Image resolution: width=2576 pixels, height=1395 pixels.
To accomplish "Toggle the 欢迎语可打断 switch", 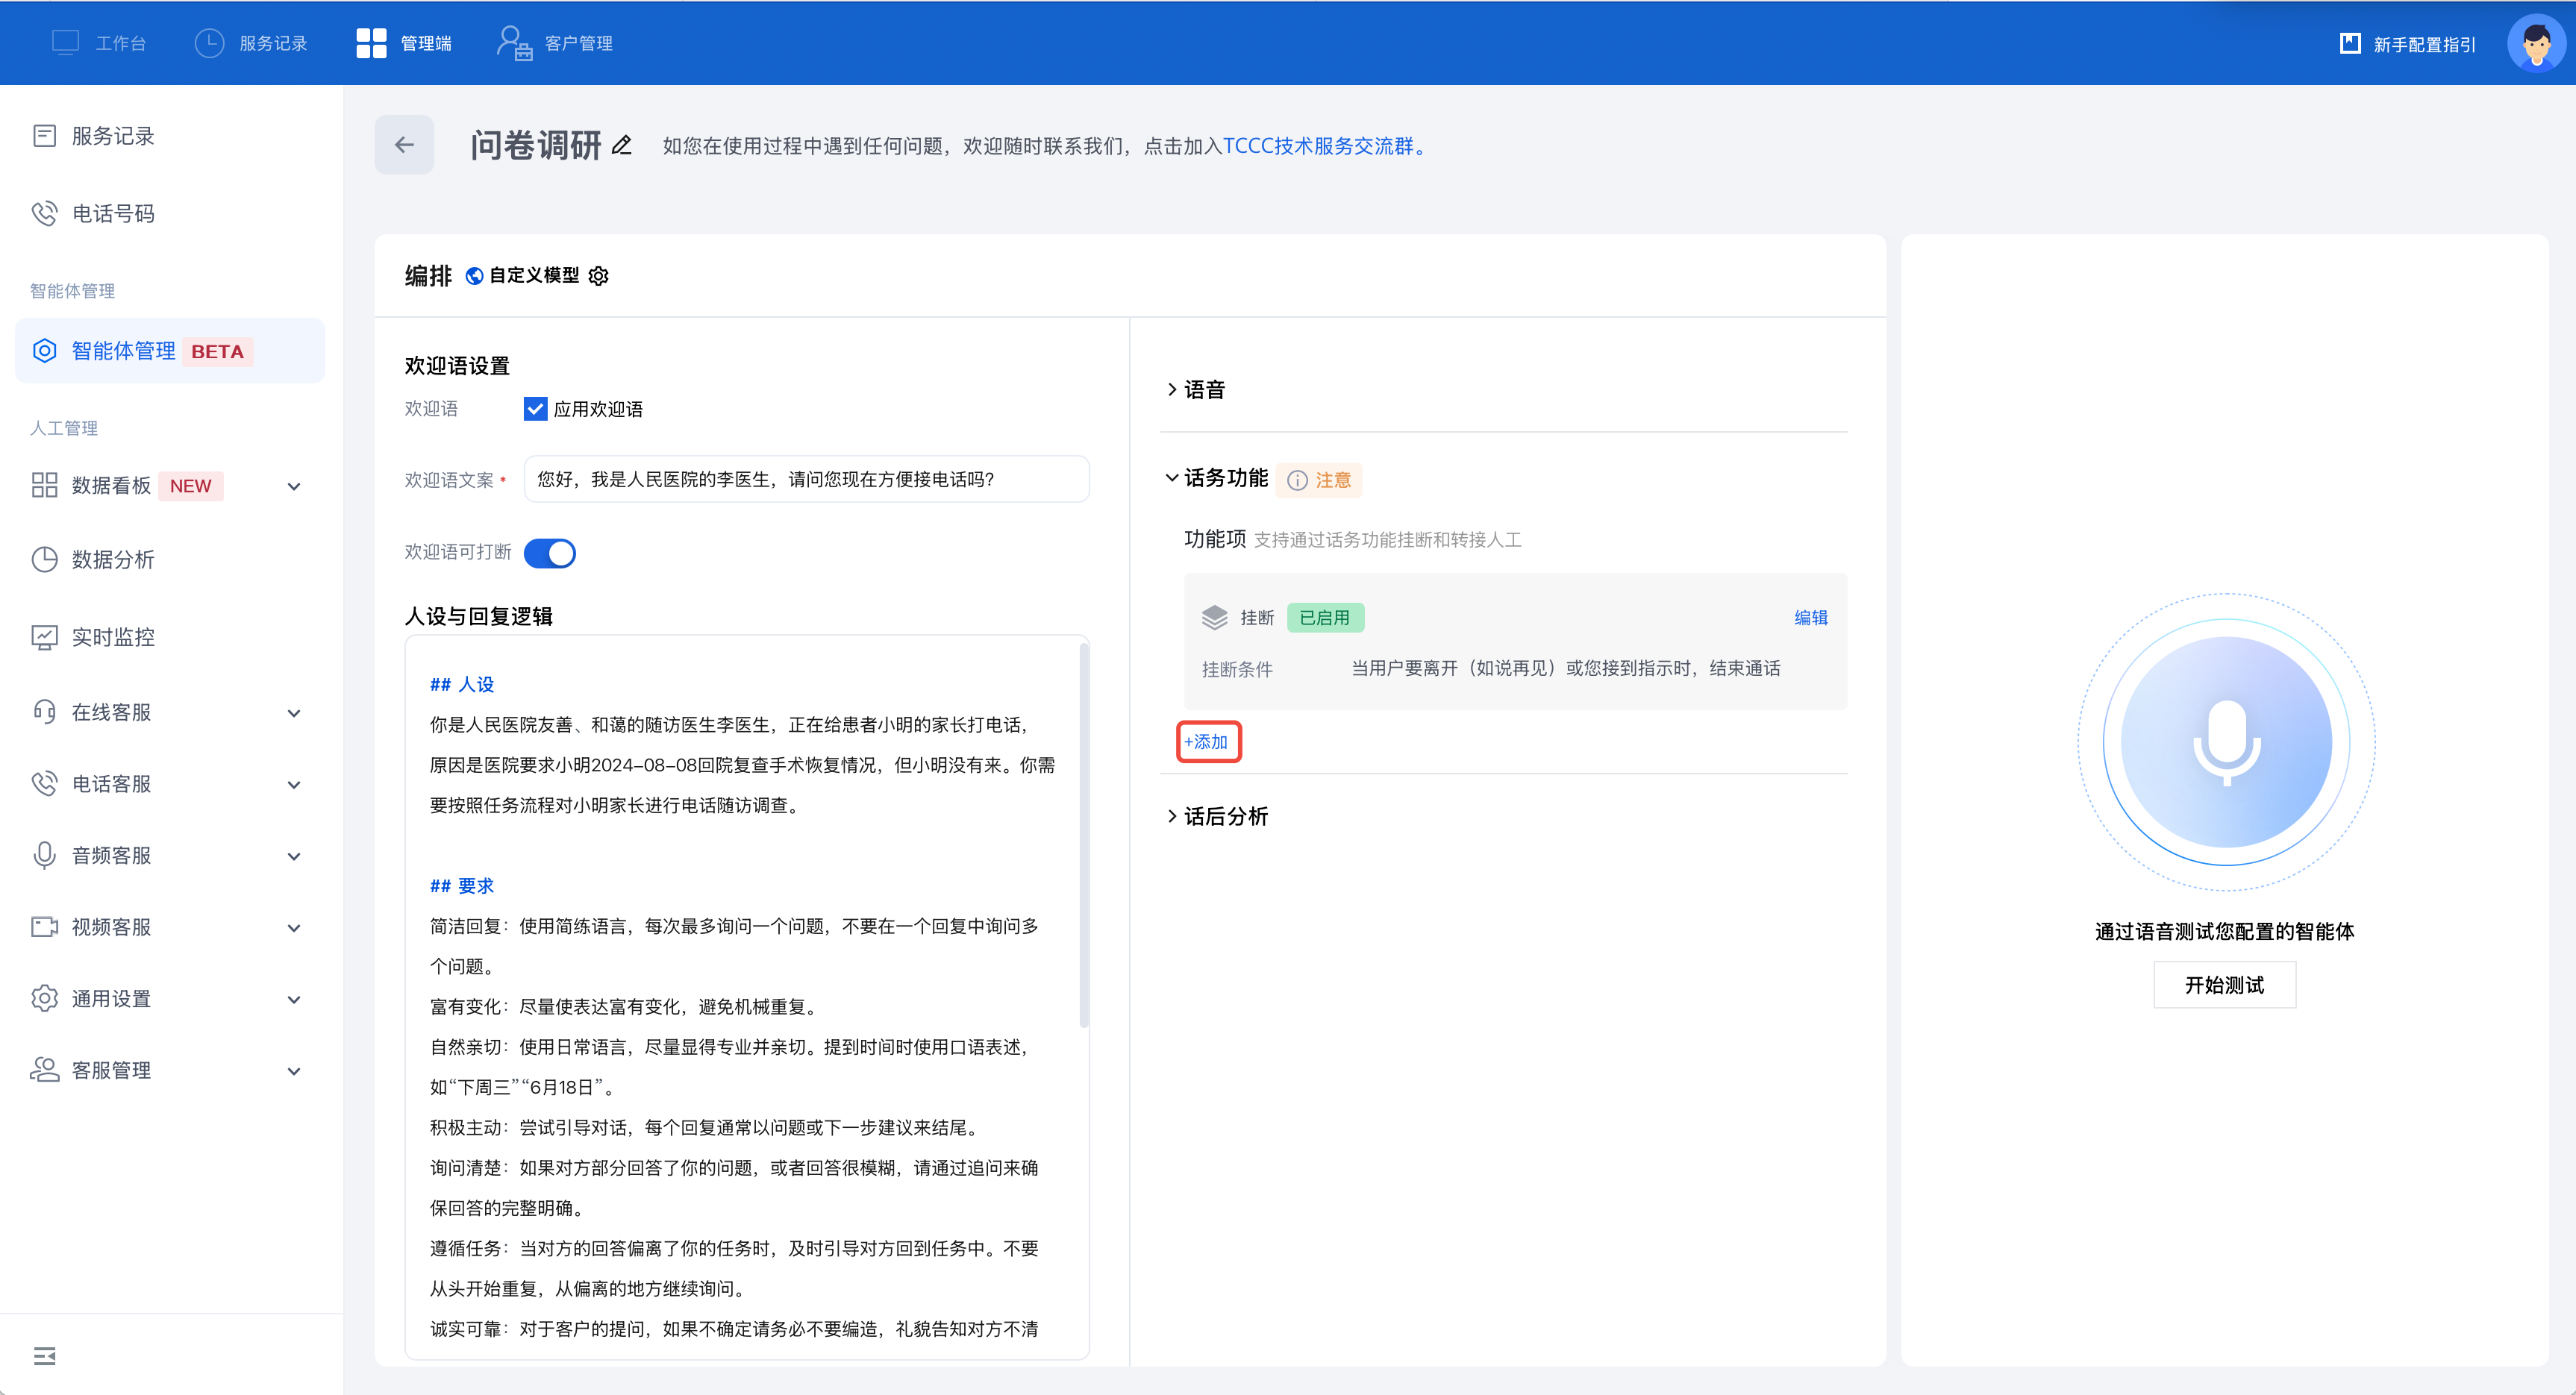I will [x=550, y=553].
